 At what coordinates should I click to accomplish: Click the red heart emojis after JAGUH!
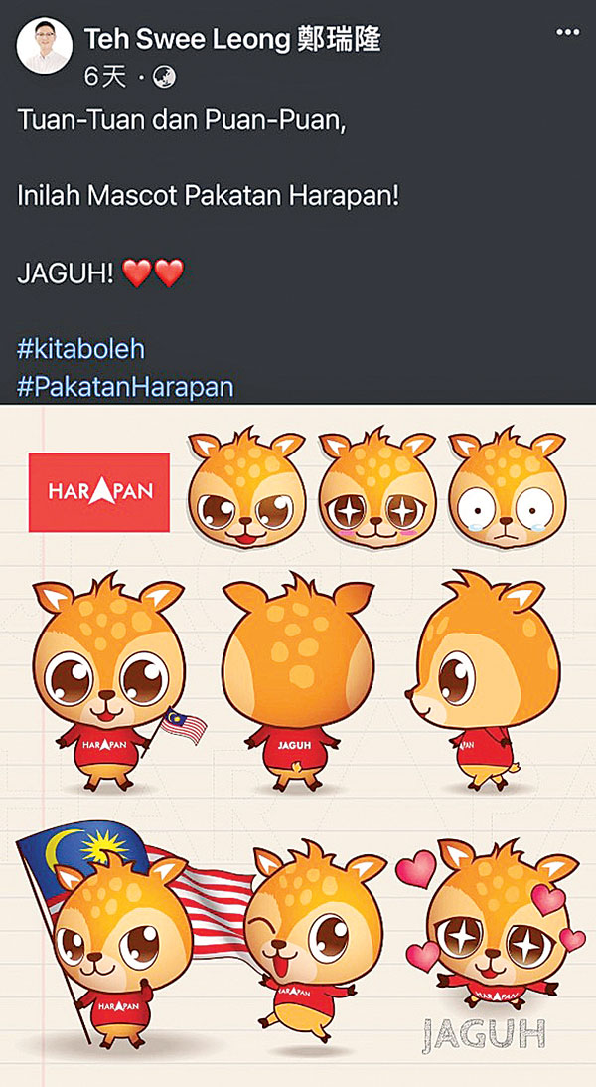(x=153, y=273)
